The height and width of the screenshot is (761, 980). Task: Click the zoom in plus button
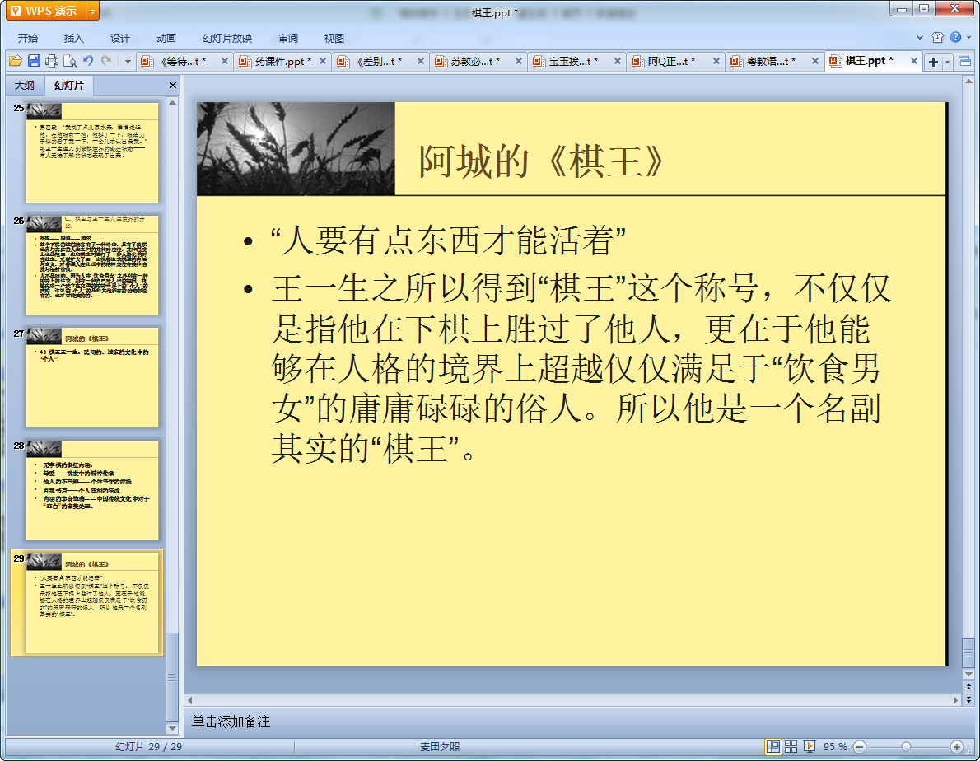click(x=956, y=746)
